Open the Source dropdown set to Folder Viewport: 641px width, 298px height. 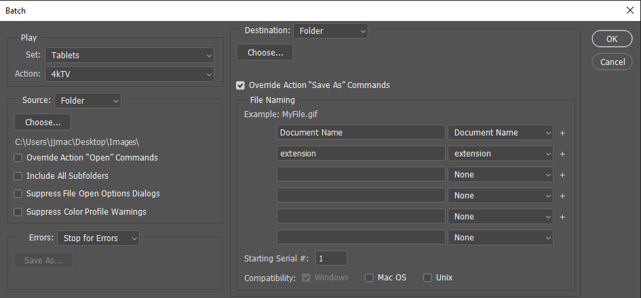click(88, 101)
